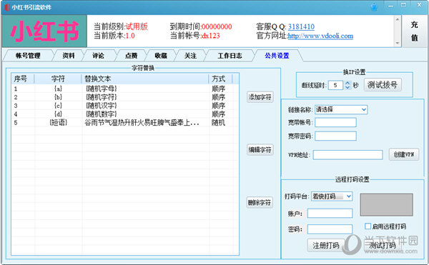
Task: Open the official website link
Action: click(320, 36)
